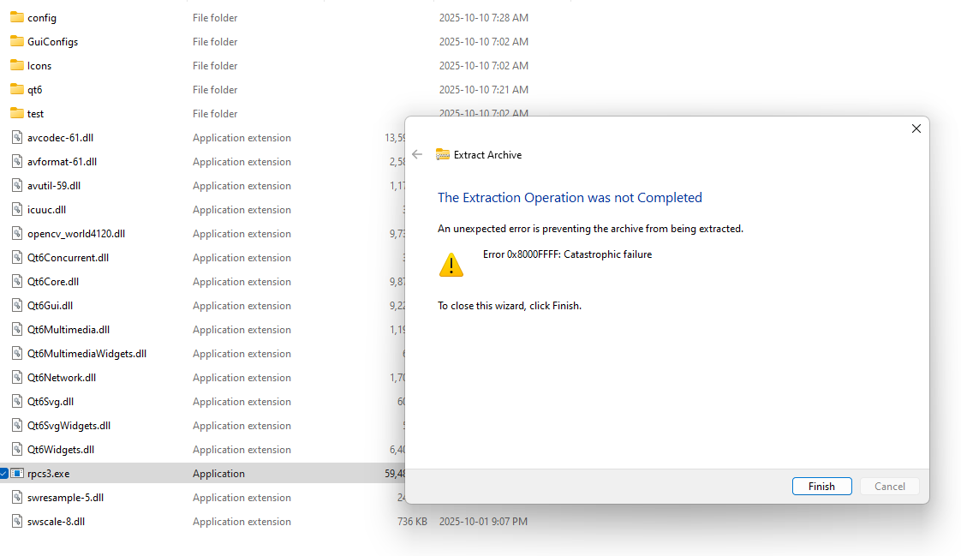Select the icuuc.dll file name
Viewport: 961px width, 556px height.
[46, 209]
